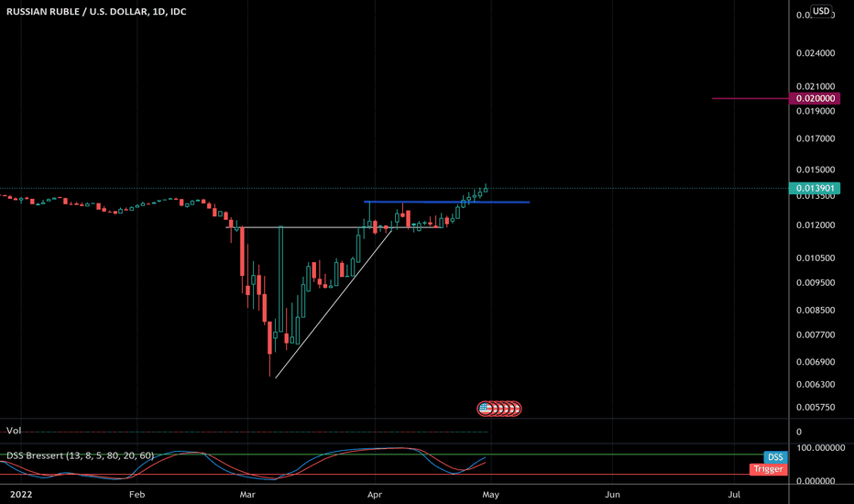Click the 0.010500 price axis label
The height and width of the screenshot is (504, 854).
click(816, 257)
